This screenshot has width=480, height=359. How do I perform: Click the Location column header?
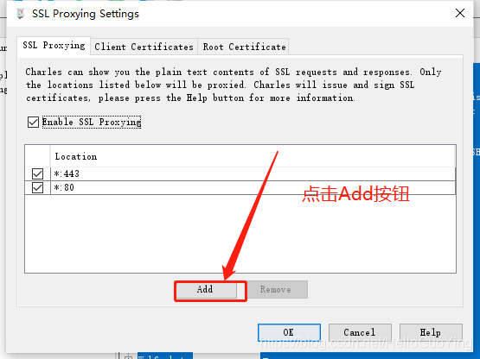[x=253, y=156]
